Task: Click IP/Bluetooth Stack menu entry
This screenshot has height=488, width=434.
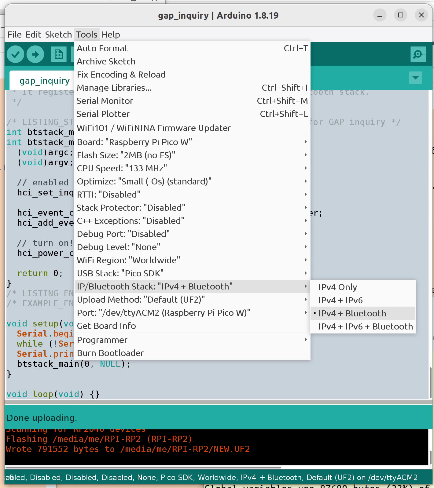Action: coord(192,286)
